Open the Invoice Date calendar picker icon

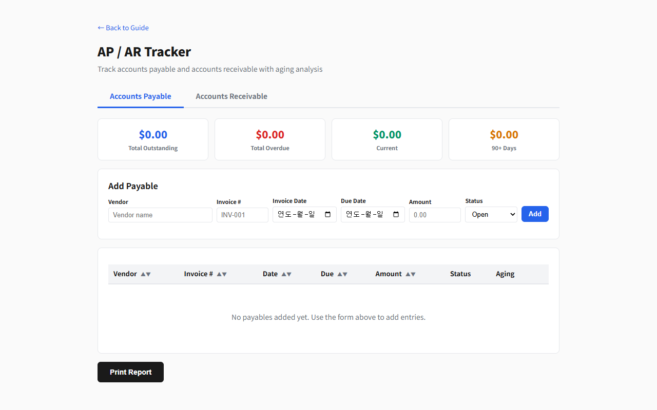(x=328, y=215)
